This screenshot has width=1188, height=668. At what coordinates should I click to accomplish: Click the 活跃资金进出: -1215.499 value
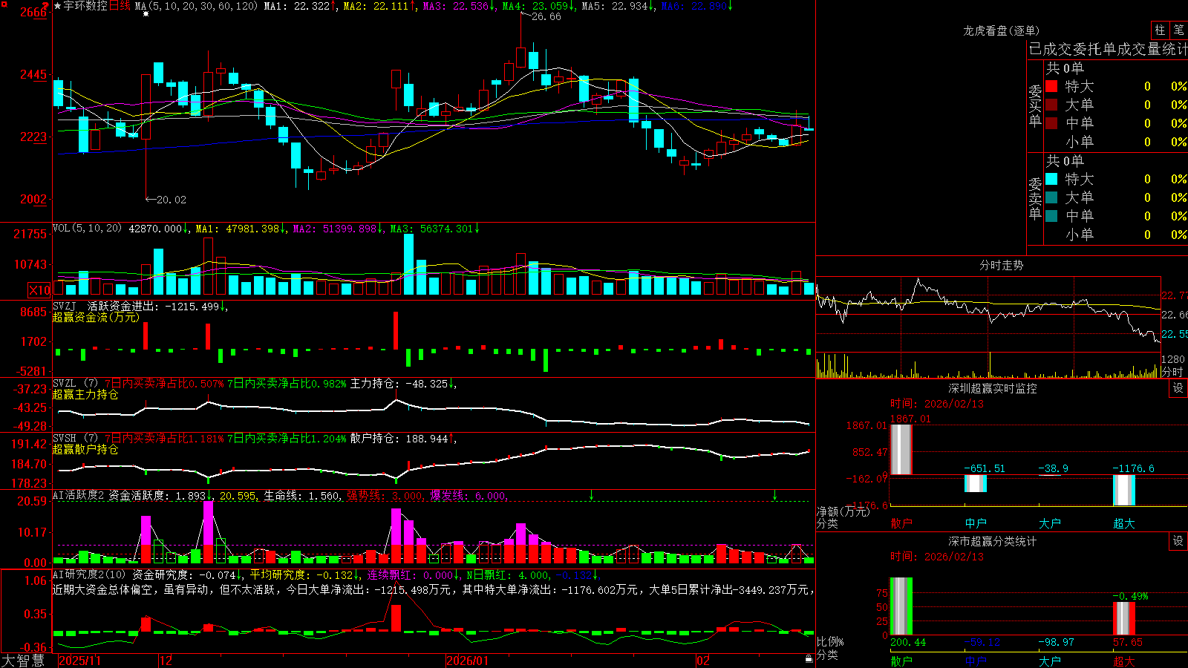pyautogui.click(x=154, y=306)
